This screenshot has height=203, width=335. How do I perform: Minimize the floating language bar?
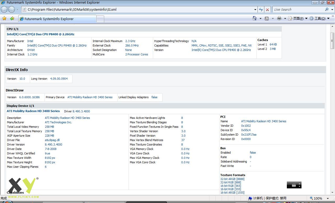300,183
